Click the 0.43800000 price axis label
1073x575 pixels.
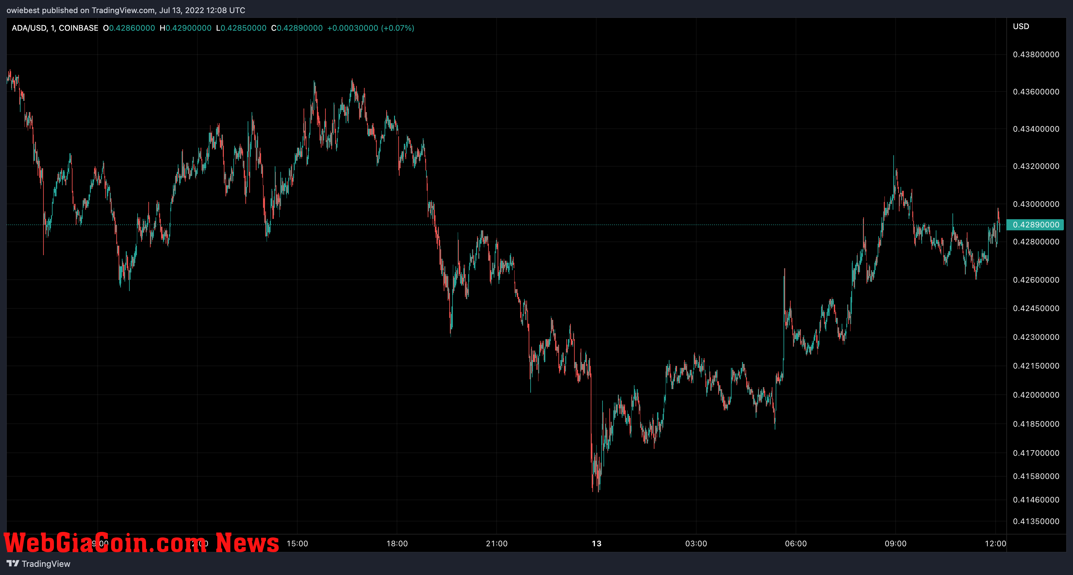click(x=1036, y=55)
